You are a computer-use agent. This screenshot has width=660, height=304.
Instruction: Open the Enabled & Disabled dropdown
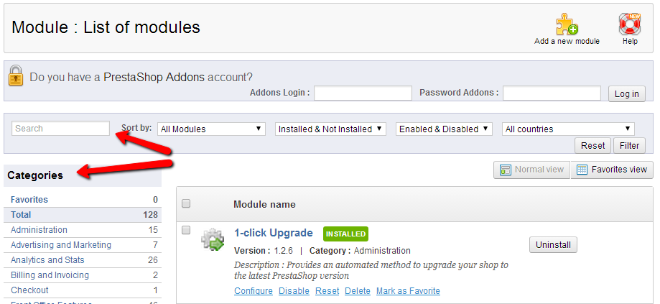[444, 129]
